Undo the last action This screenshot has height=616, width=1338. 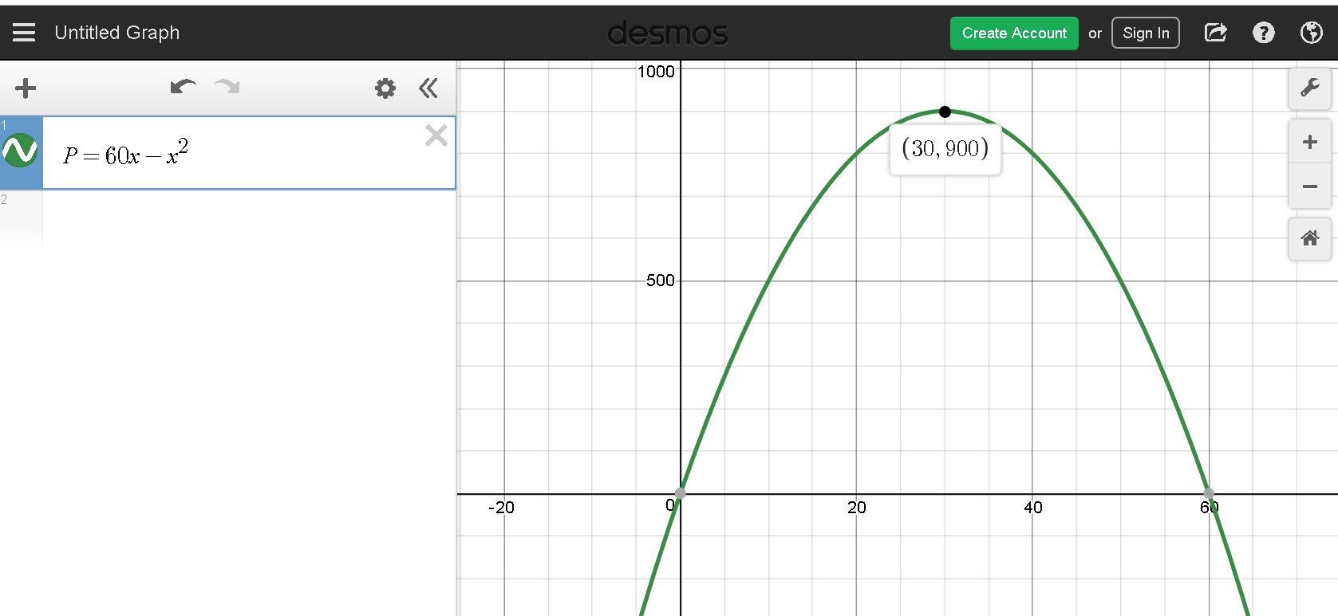[184, 87]
